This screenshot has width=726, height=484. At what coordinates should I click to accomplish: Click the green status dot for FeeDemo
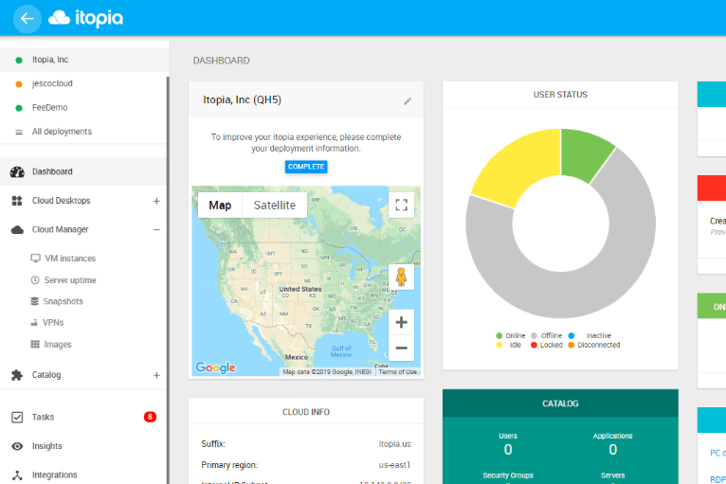coord(19,108)
